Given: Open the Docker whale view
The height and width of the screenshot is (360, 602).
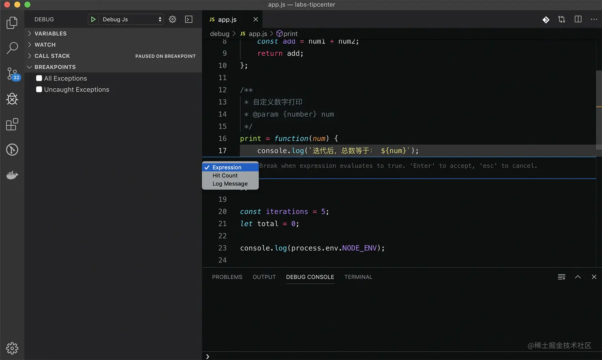Looking at the screenshot, I should (x=12, y=175).
